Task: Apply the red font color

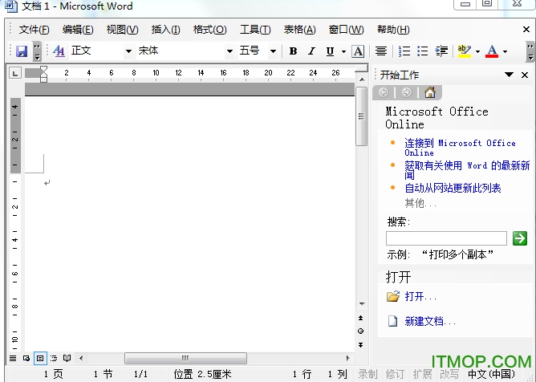Action: point(492,51)
